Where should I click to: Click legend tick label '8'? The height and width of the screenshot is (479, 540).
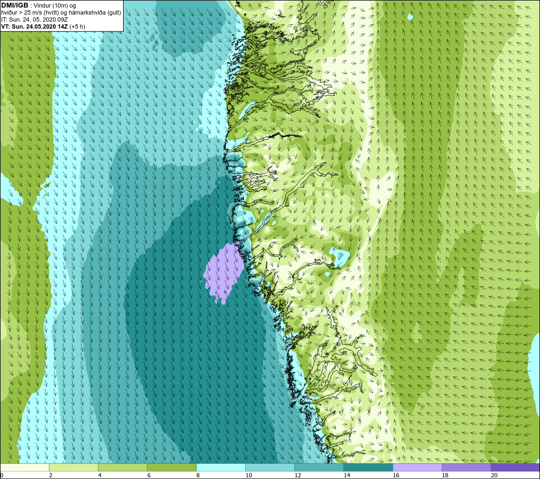(198, 476)
